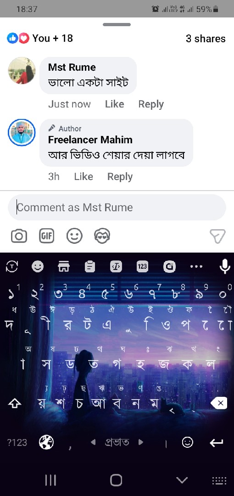Viewport: 234px width, 496px height.
Task: Open the avatar stickers icon
Action: [102, 236]
